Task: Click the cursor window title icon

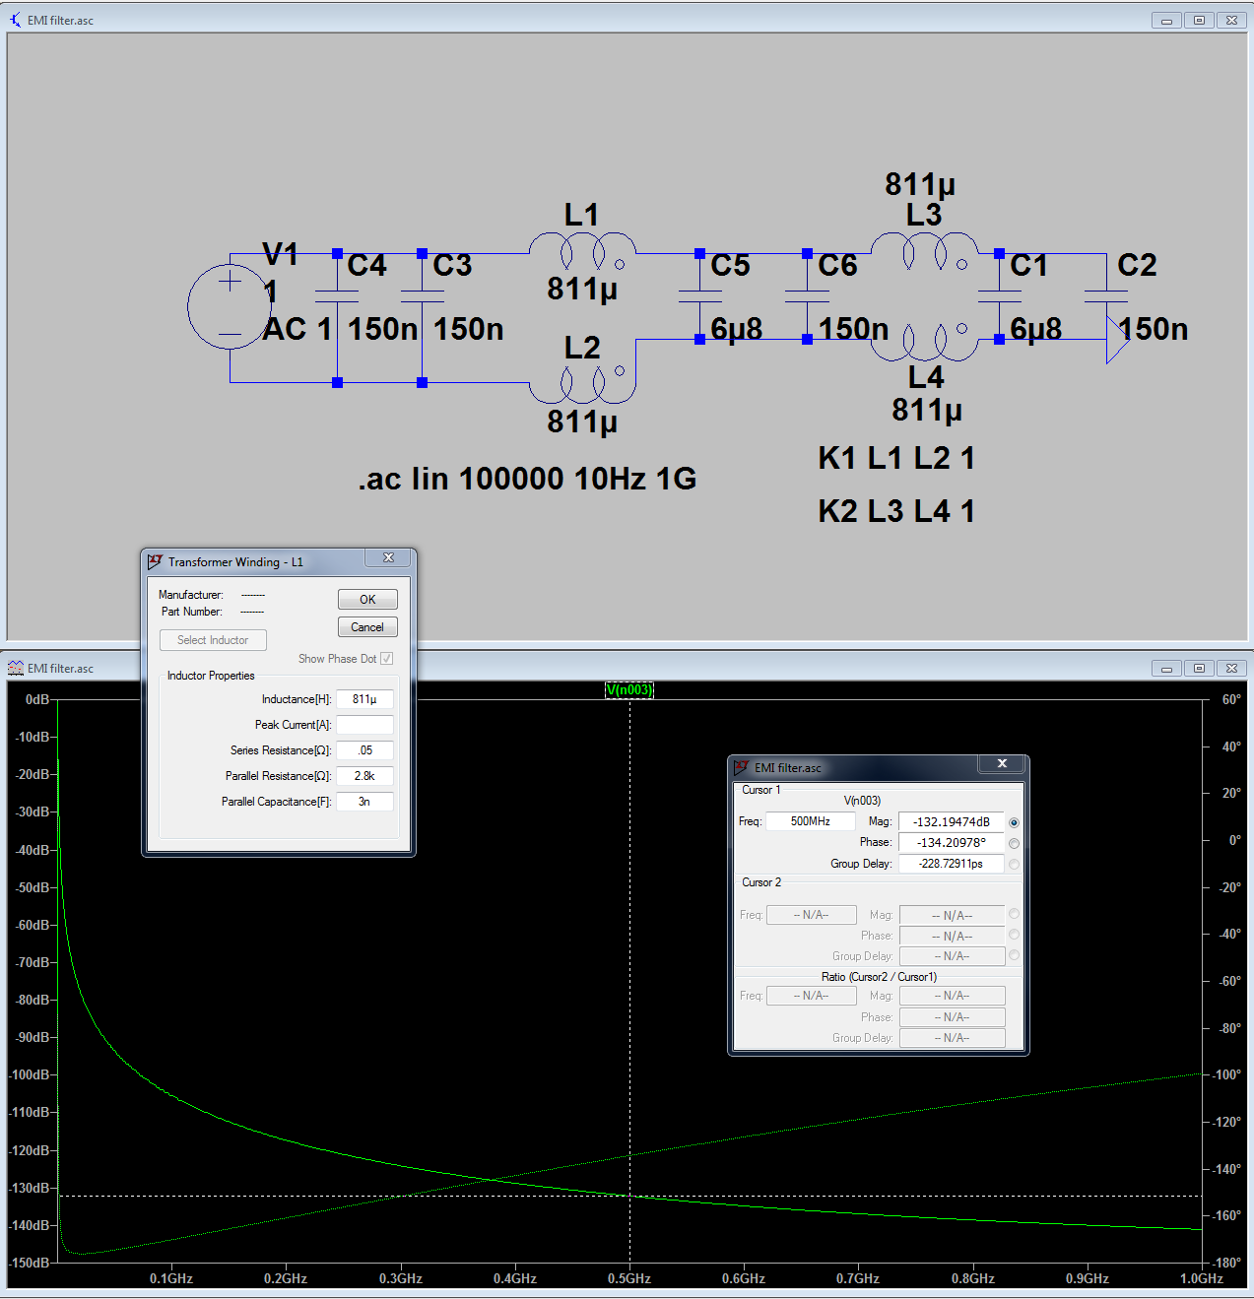Action: pos(741,767)
